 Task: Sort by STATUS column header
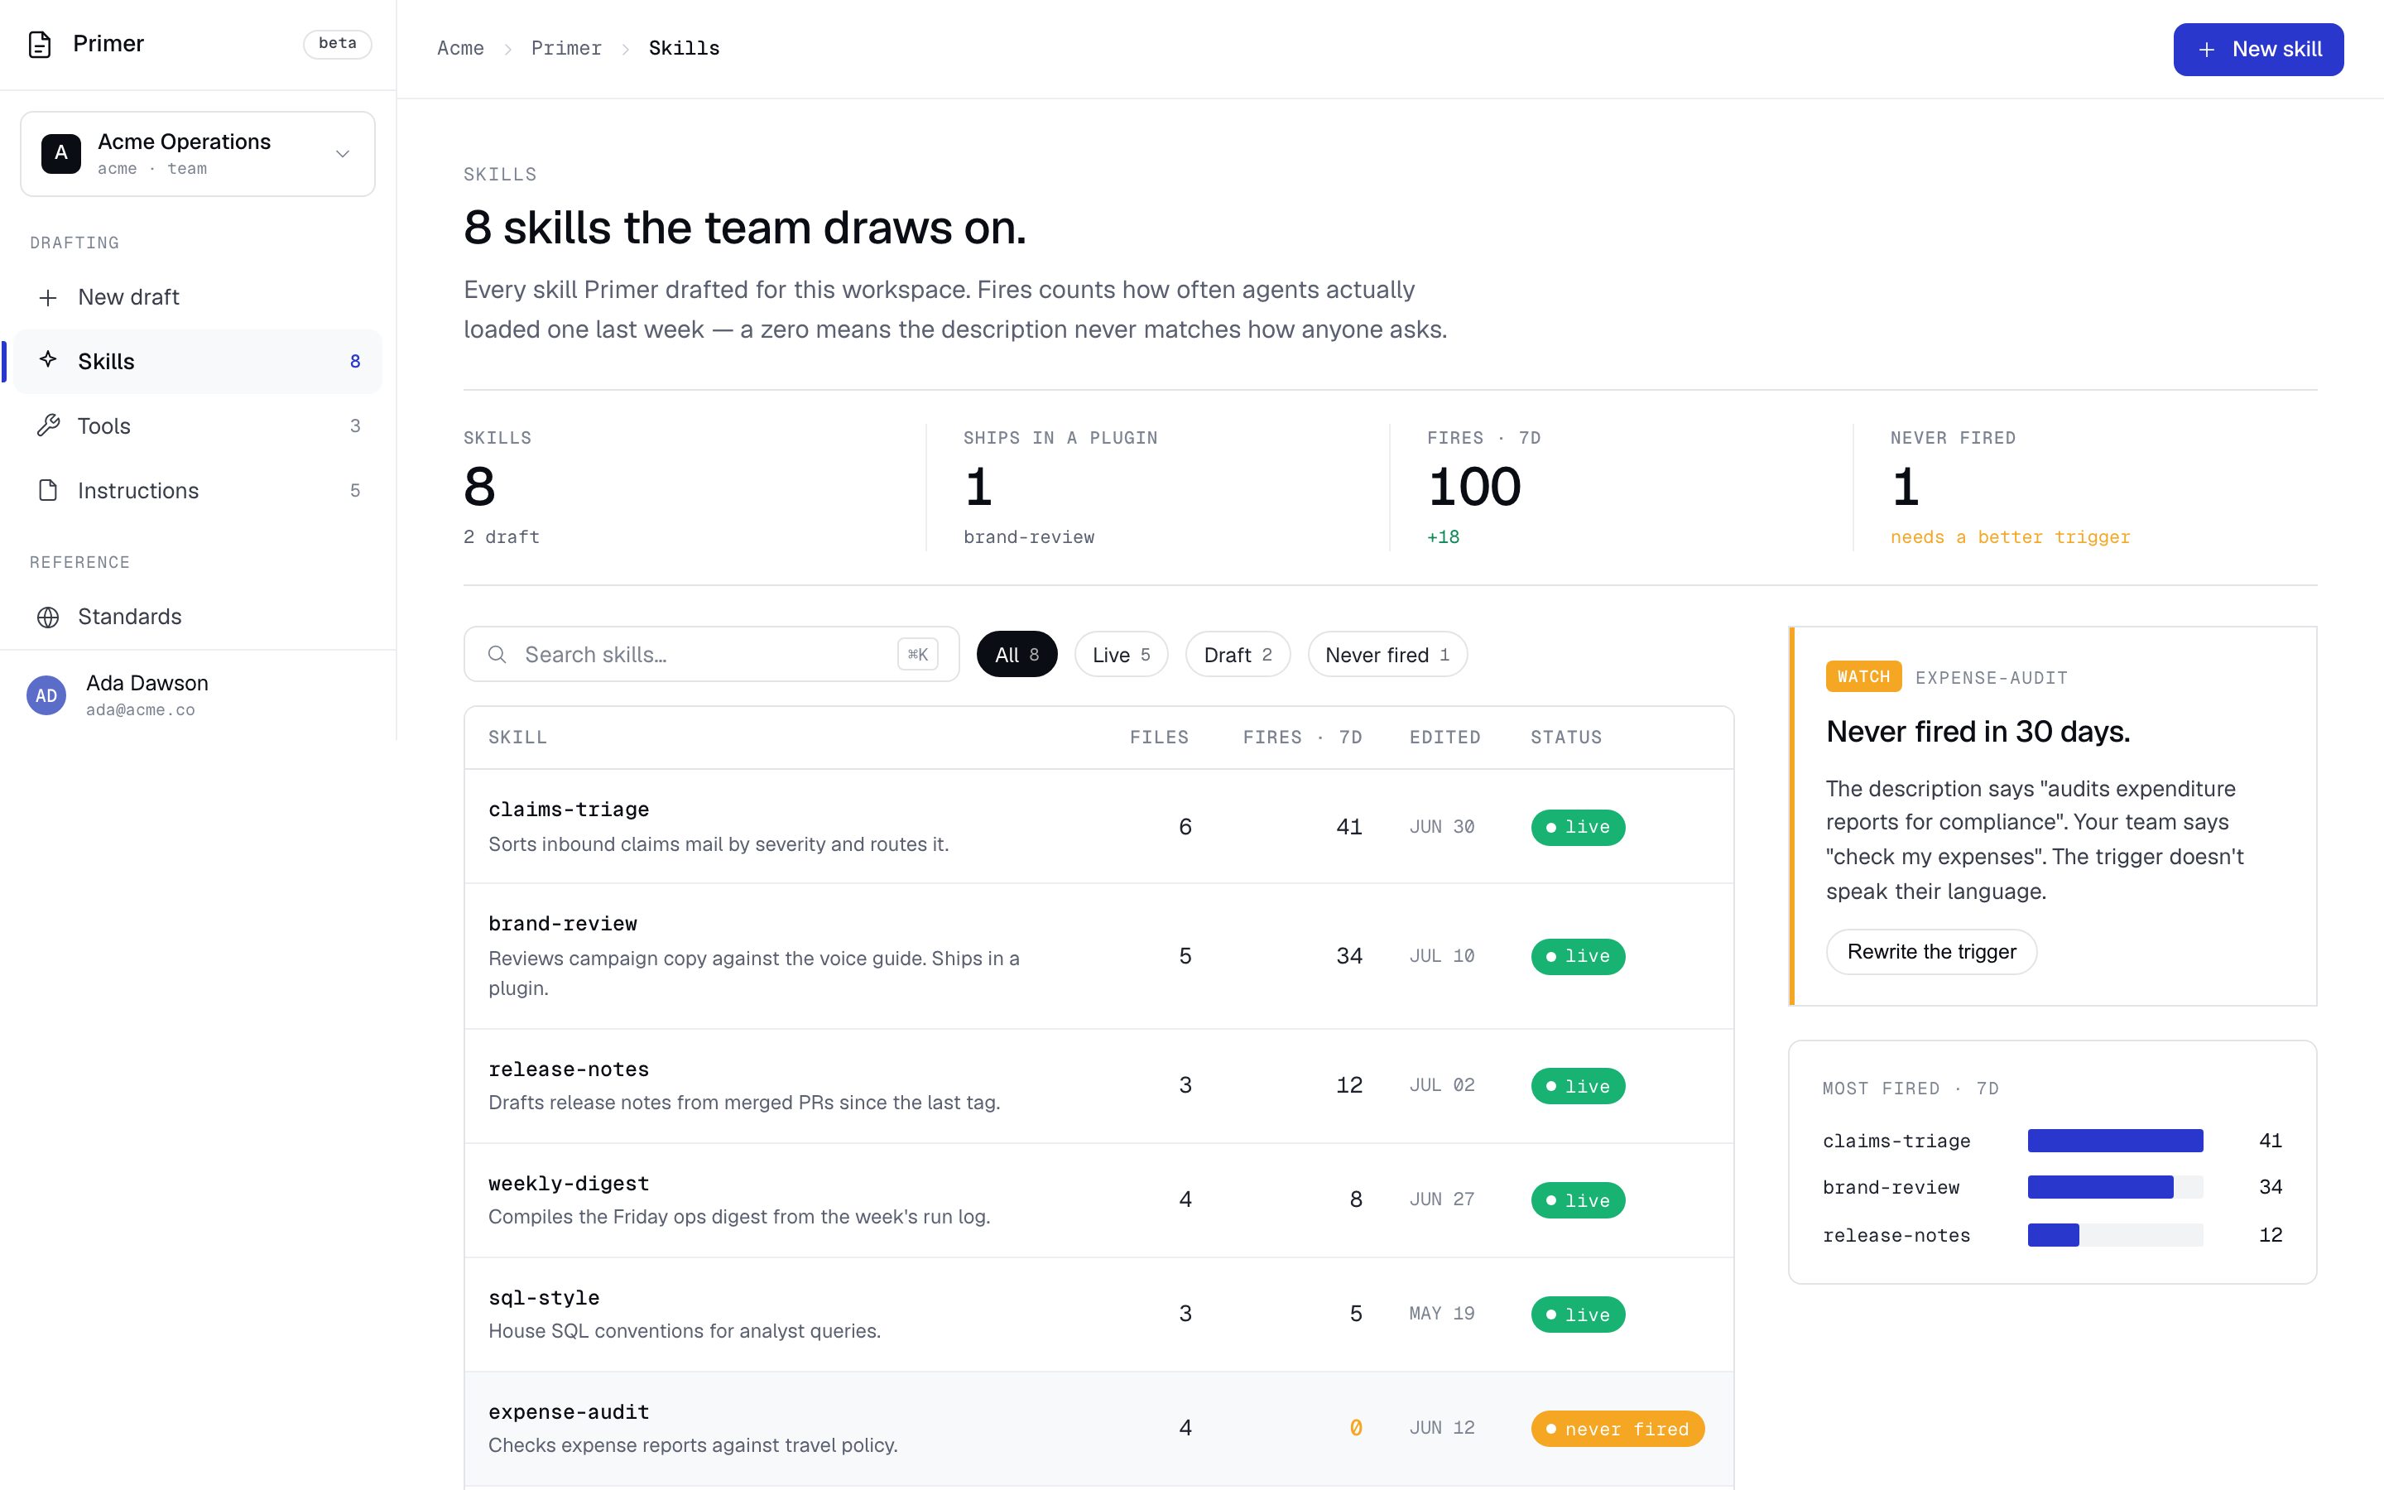[1565, 737]
